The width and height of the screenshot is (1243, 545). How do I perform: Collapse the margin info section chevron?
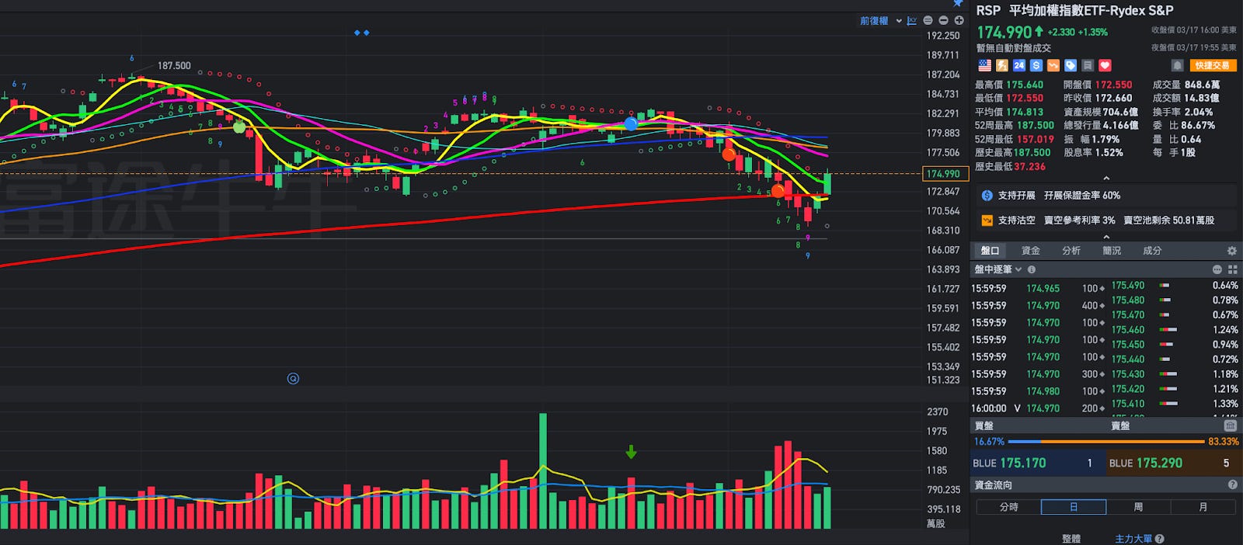(1106, 237)
